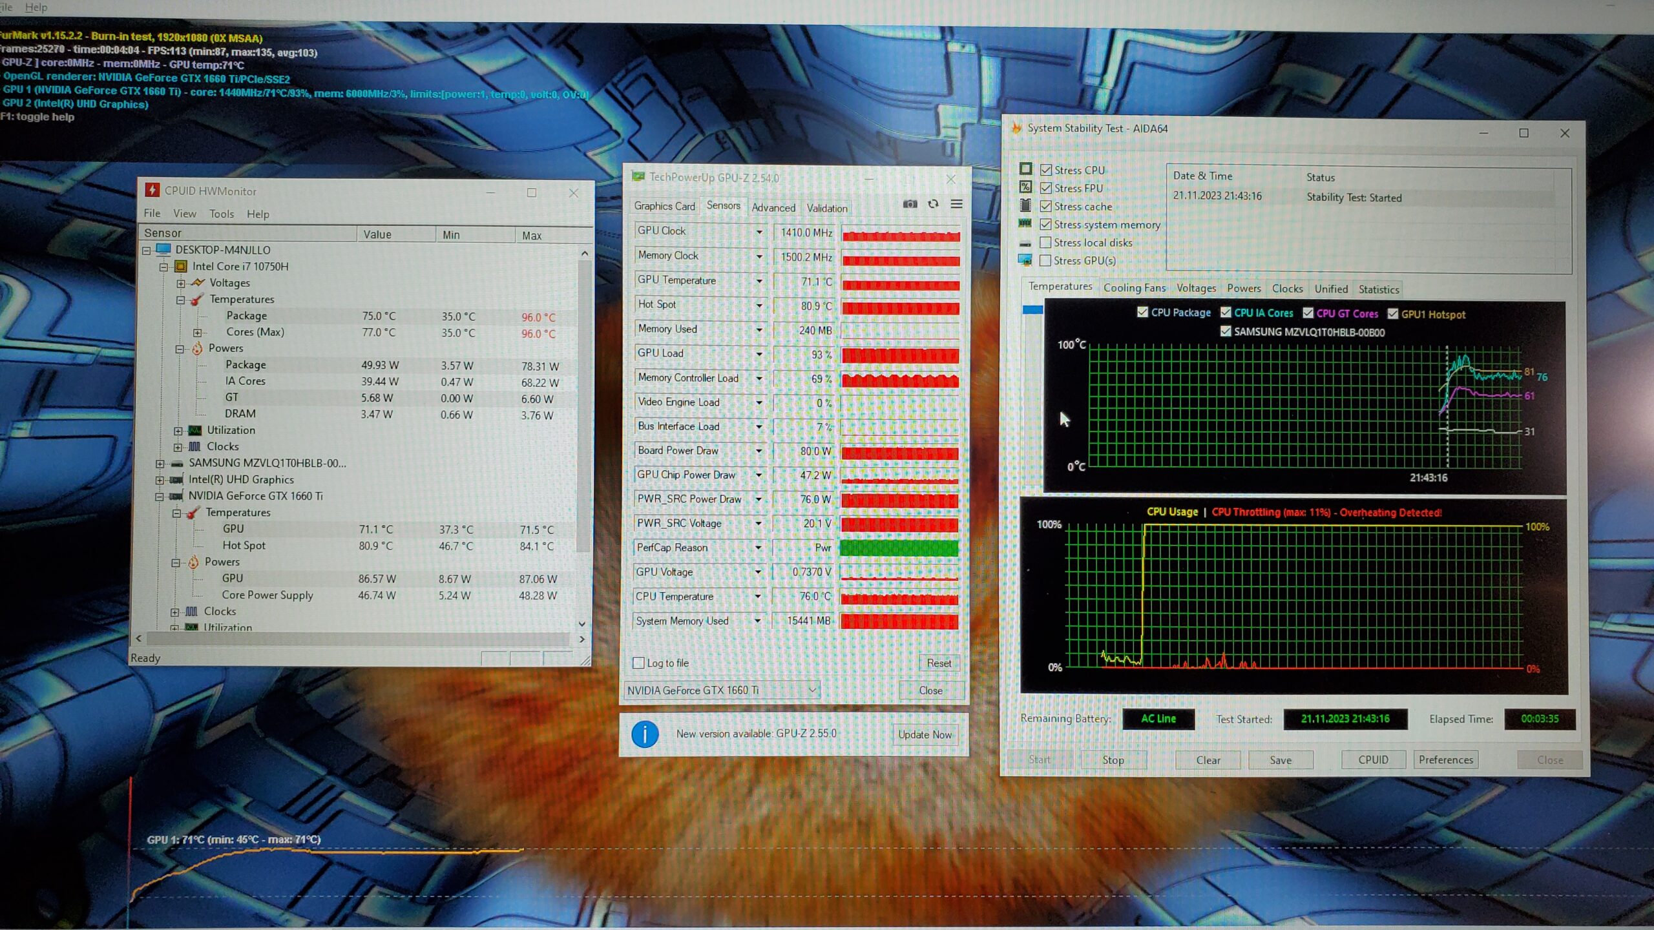Enable the Stress local disks checkbox
This screenshot has height=930, width=1654.
(x=1045, y=242)
